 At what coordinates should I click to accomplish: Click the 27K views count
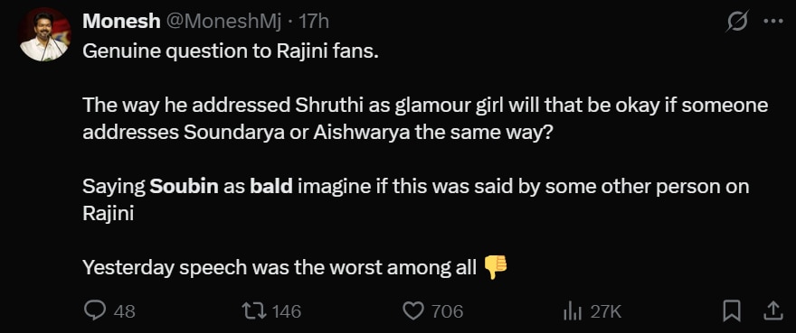point(606,311)
